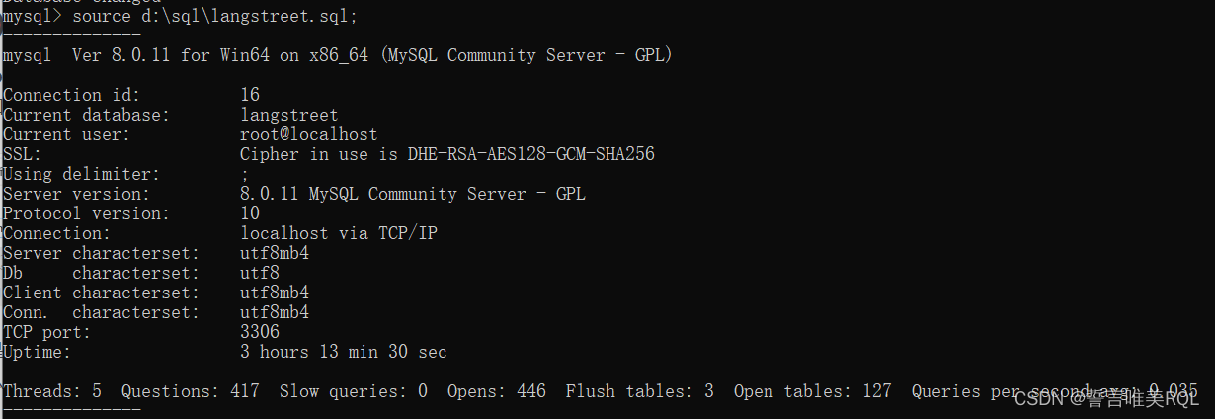Click the MySQL Community Server version banner line
The image size is (1215, 419).
[x=337, y=55]
